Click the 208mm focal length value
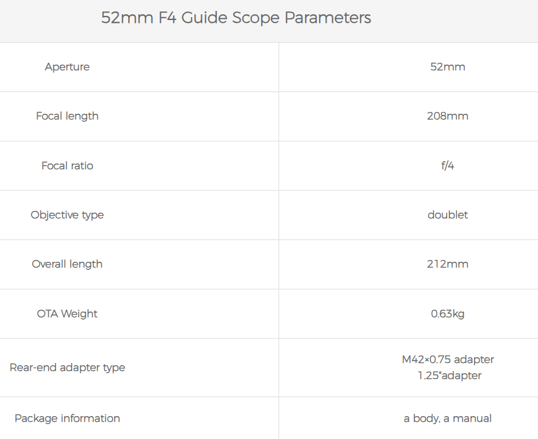 pos(448,116)
